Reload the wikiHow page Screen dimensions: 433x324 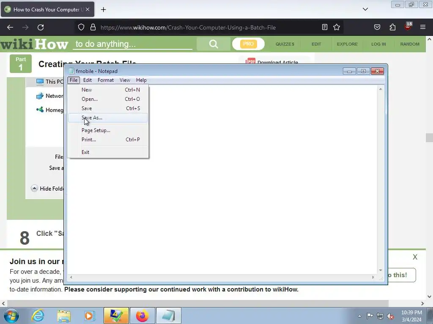pos(41,27)
